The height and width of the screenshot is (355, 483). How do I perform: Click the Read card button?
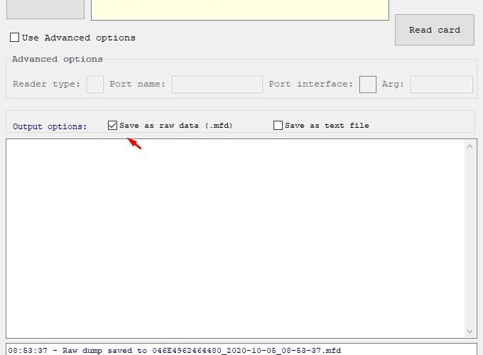(x=434, y=30)
